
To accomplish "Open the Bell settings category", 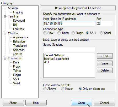I will tap(15, 25).
